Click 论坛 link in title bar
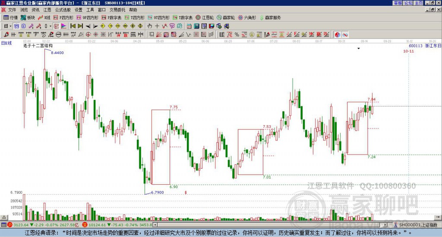This screenshot has width=442, height=237. (408, 3)
